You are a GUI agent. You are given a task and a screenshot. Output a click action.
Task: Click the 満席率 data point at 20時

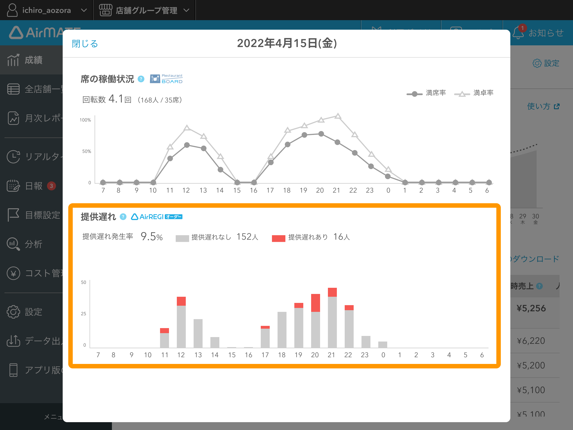(x=321, y=134)
